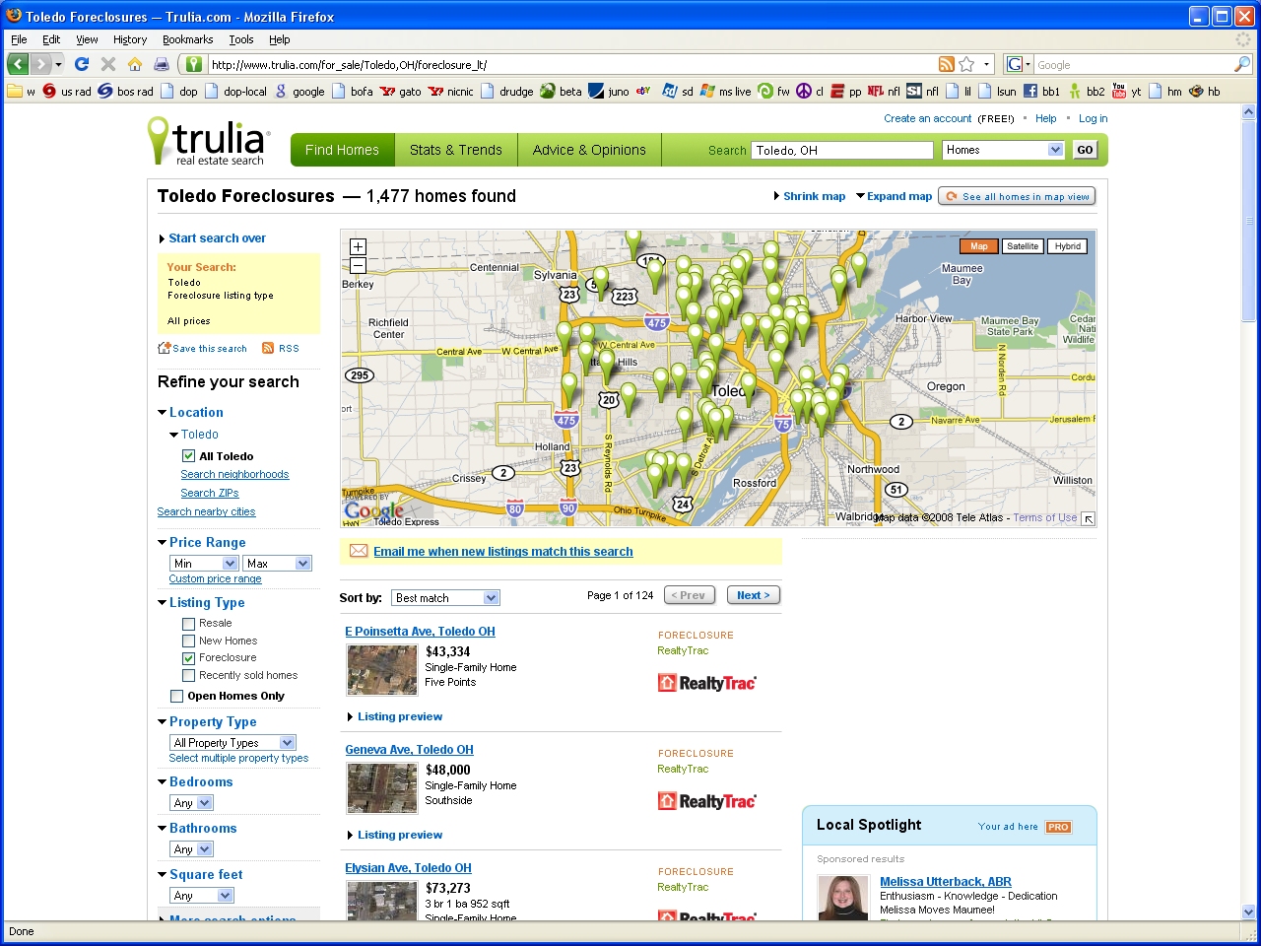Open the Bookmarks menu

(187, 39)
